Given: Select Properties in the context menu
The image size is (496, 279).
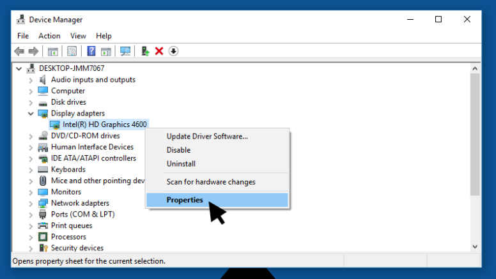Looking at the screenshot, I should (x=217, y=200).
